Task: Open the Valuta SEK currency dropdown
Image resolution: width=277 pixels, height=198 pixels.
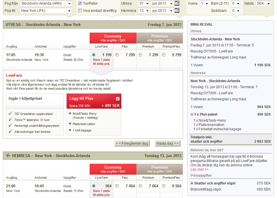Action: pos(263,3)
